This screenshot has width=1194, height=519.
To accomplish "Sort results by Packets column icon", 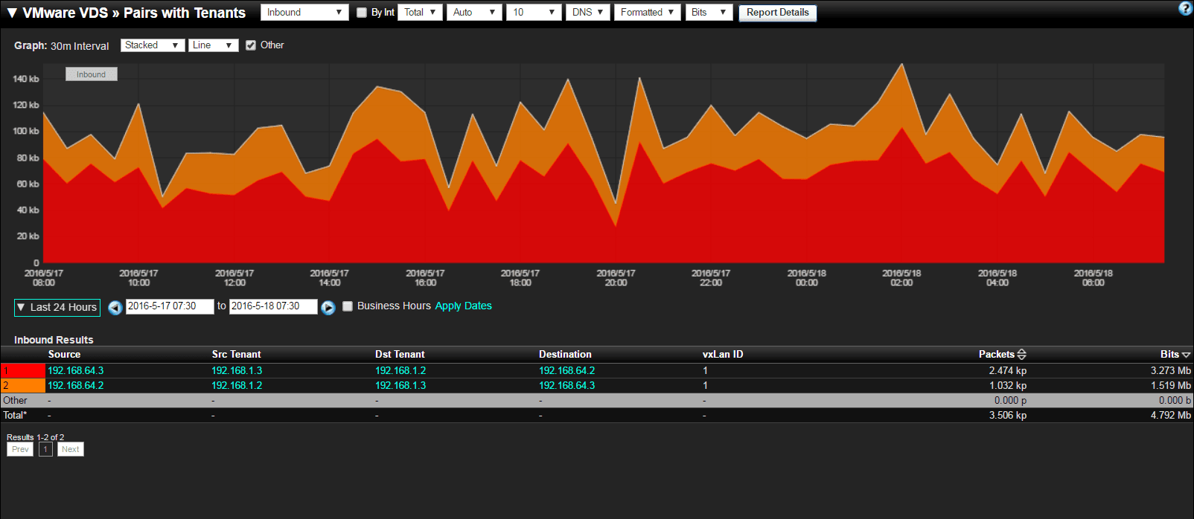I will pos(1021,355).
